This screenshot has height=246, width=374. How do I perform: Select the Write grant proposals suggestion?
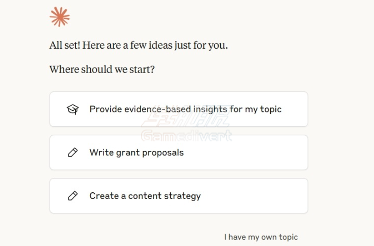click(136, 153)
